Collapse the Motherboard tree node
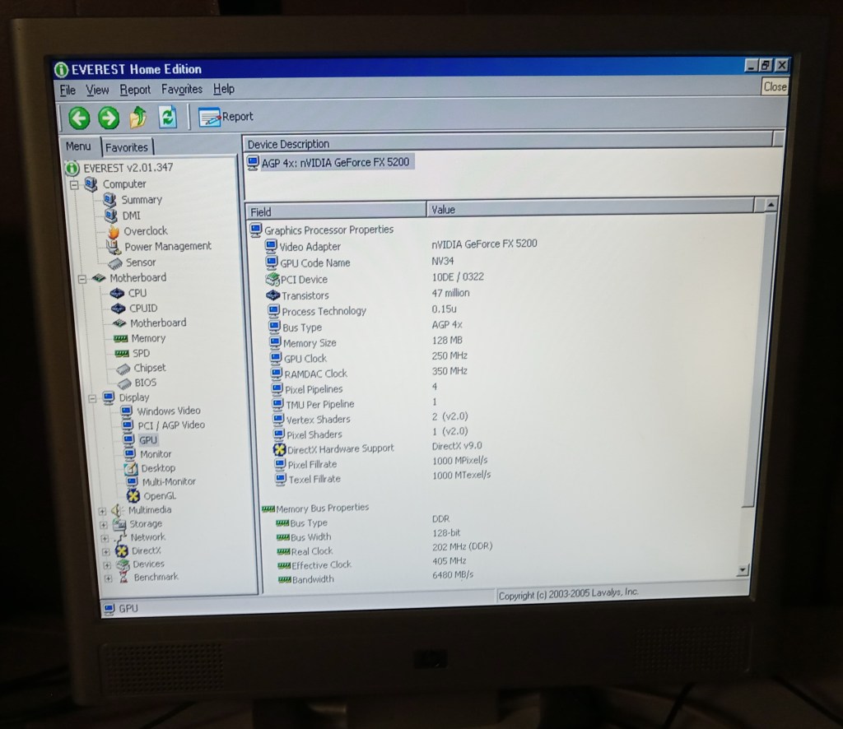The height and width of the screenshot is (729, 843). click(82, 279)
